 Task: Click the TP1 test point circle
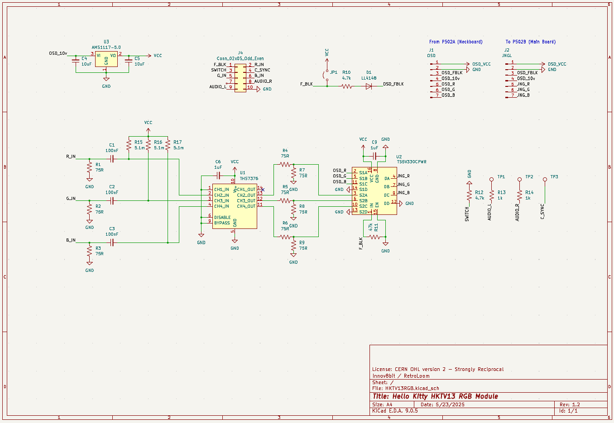[x=492, y=180]
